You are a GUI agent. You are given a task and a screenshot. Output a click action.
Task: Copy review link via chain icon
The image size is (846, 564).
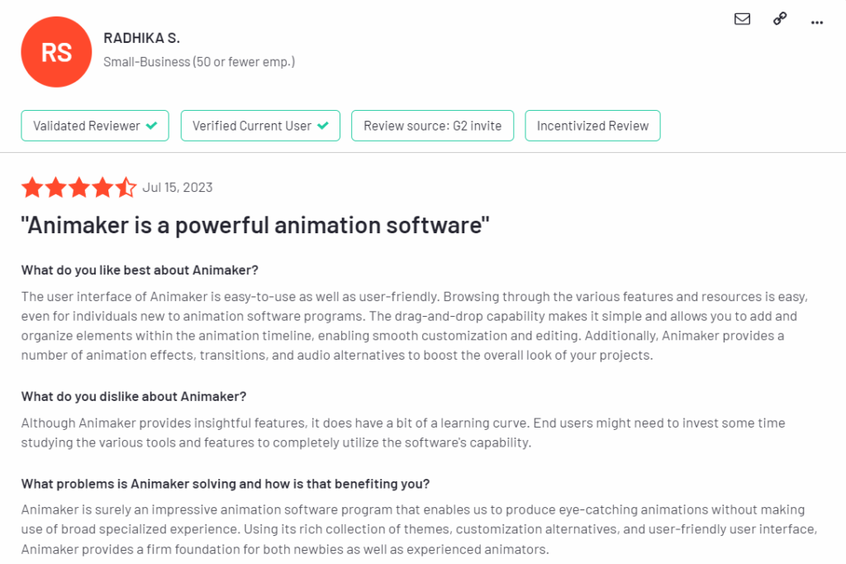(x=780, y=19)
